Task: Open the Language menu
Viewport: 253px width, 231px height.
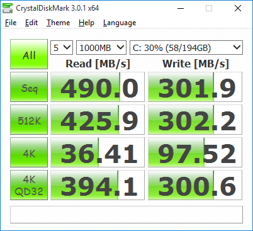Action: (120, 23)
